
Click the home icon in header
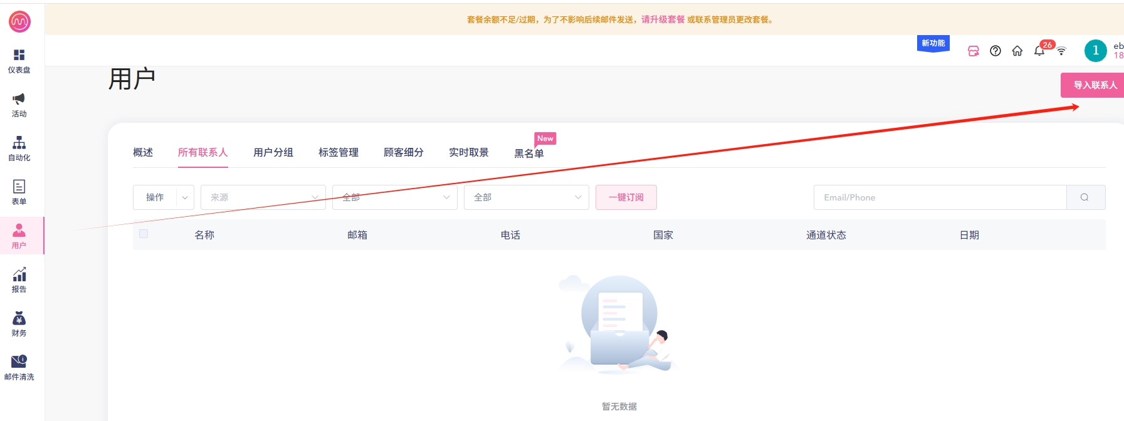(1017, 51)
